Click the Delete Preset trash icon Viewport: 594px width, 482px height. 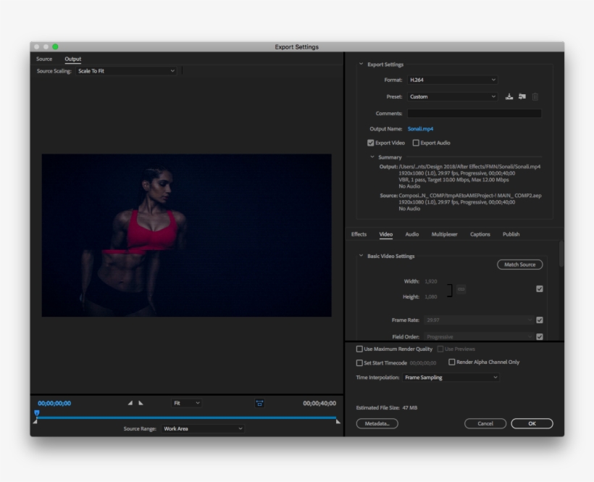(535, 96)
